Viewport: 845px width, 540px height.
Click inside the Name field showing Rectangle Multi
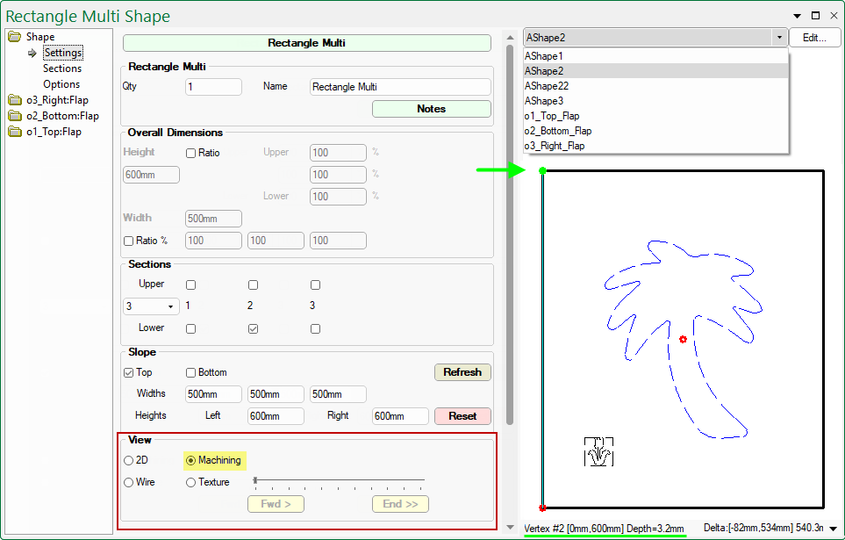click(400, 86)
